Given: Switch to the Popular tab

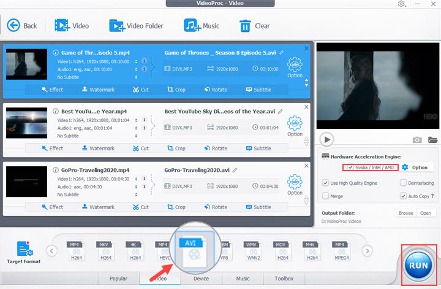Looking at the screenshot, I should pyautogui.click(x=118, y=279).
